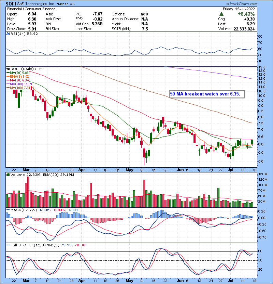Select the Open value 6.04
This screenshot has width=273, height=284.
click(x=32, y=14)
